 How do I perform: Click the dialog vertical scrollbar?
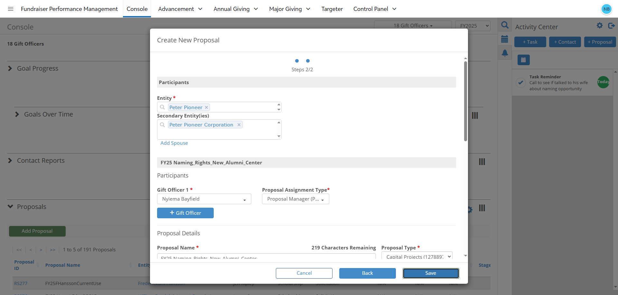[x=465, y=101]
